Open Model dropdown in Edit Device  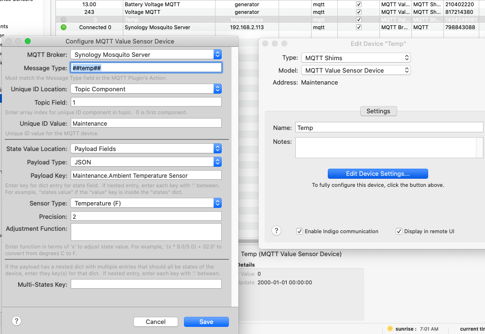coord(356,71)
